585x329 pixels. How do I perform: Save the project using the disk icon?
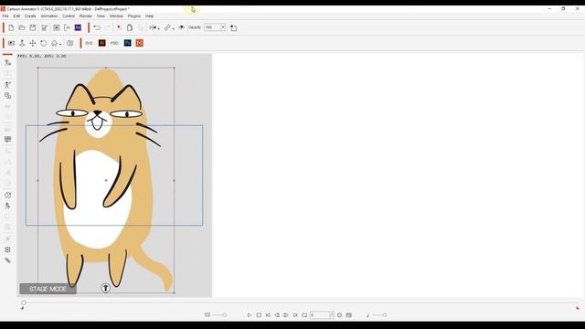(x=33, y=27)
